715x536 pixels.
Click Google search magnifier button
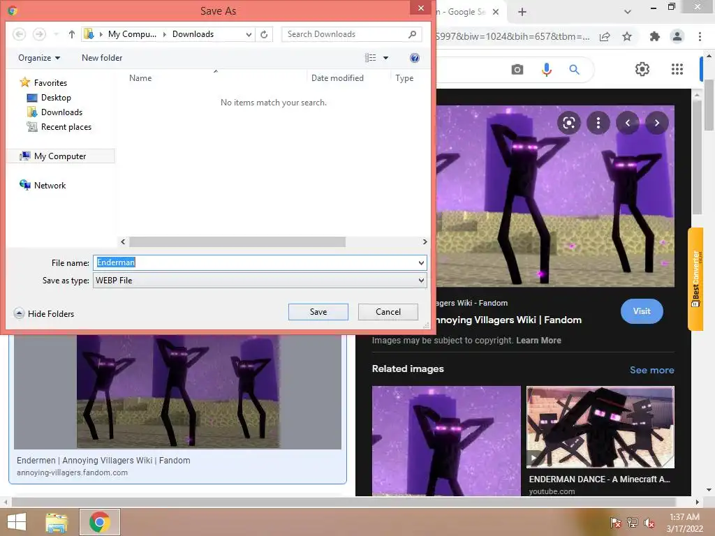pos(575,70)
